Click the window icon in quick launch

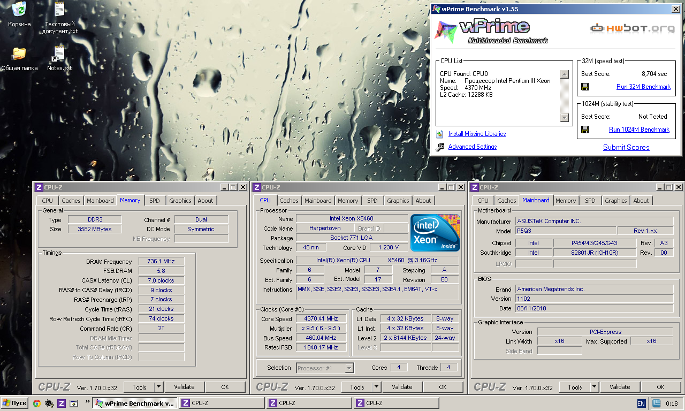74,404
